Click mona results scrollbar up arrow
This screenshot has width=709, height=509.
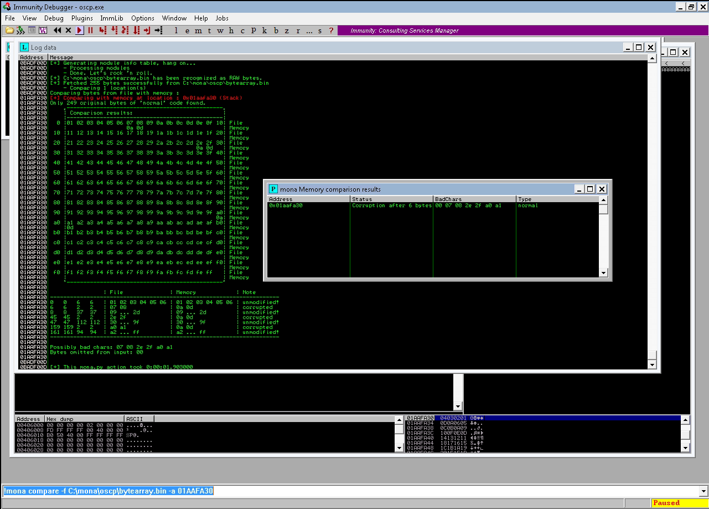tap(604, 200)
